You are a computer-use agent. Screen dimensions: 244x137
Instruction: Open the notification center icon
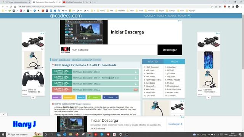coord(240,134)
